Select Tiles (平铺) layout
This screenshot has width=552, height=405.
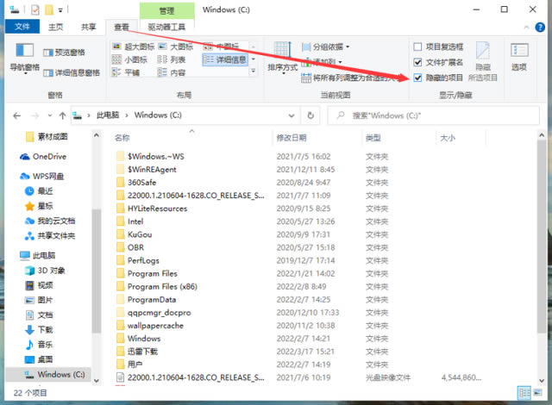pyautogui.click(x=126, y=72)
